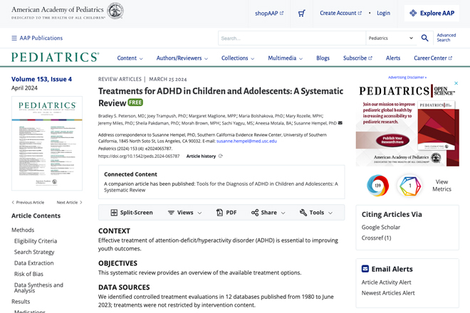
Task: Jump to Eligibility Criteria section
Action: tap(36, 241)
